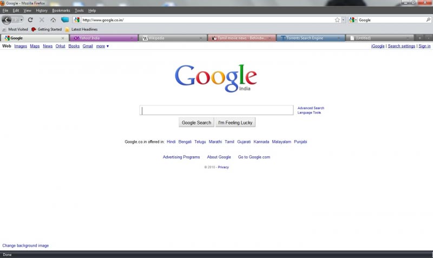
Task: Go to the home page icon
Action: pos(53,20)
